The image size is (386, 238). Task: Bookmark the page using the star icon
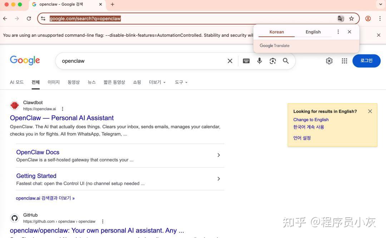click(352, 18)
